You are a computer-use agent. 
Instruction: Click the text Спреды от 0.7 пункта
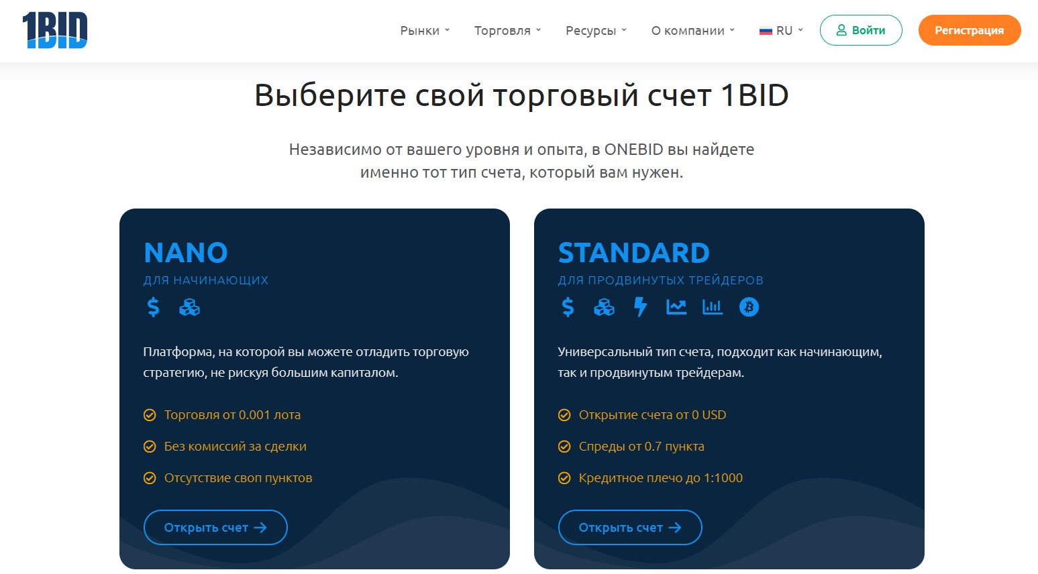[641, 447]
